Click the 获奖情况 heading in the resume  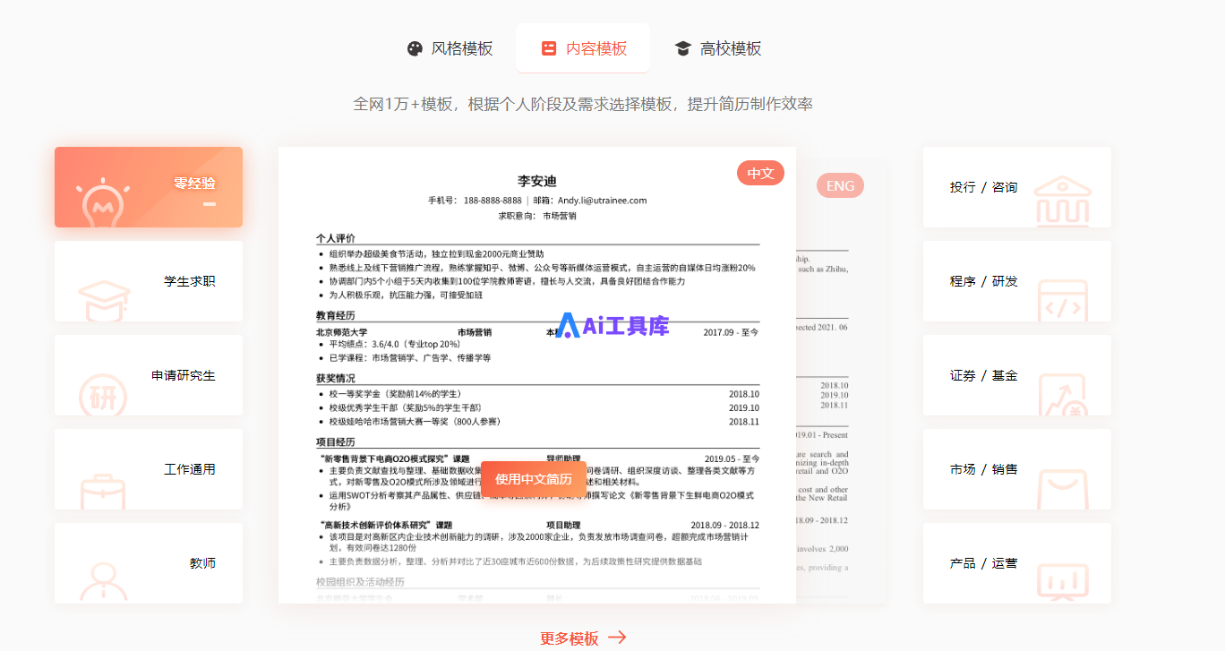click(336, 378)
